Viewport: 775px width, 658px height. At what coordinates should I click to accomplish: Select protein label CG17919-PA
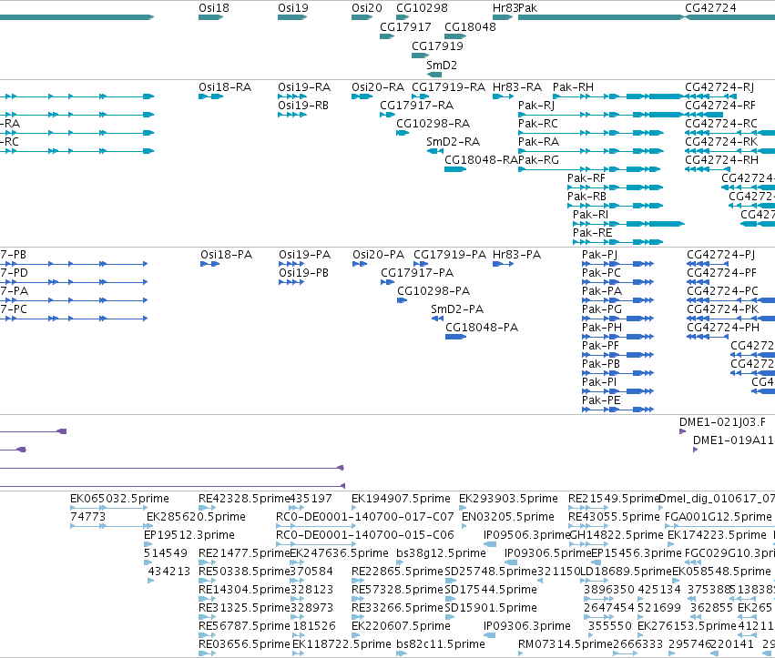450,255
